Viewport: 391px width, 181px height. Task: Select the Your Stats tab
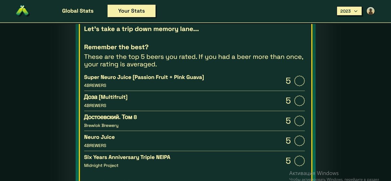coord(131,11)
